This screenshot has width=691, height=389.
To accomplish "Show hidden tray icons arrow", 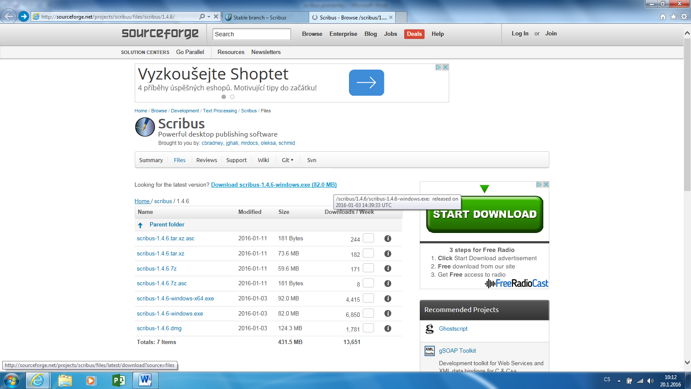I will [619, 381].
